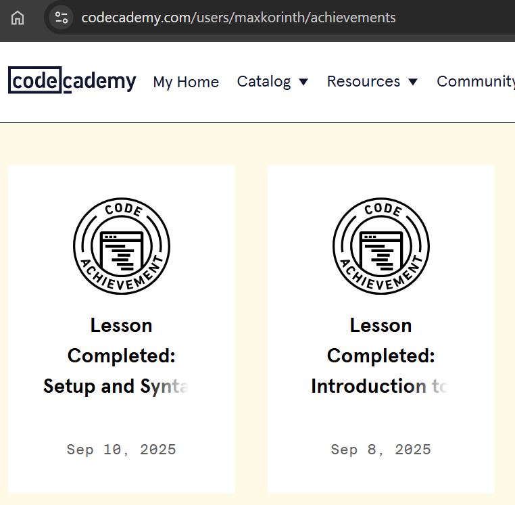Open the site information icon beside URL

62,18
